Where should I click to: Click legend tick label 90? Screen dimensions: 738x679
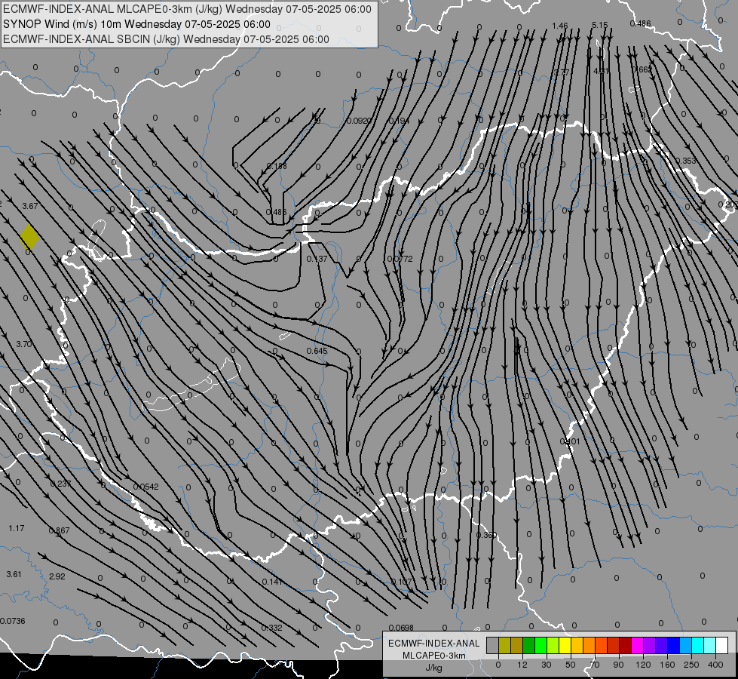pyautogui.click(x=618, y=665)
